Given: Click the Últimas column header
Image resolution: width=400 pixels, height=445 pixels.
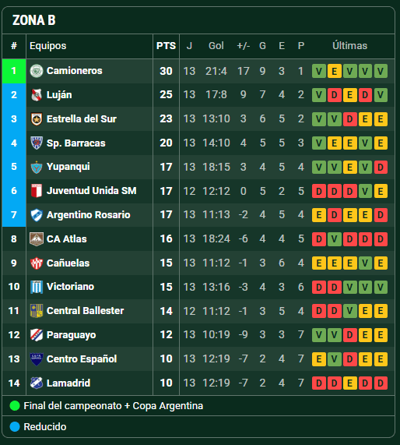Looking at the screenshot, I should click(349, 46).
